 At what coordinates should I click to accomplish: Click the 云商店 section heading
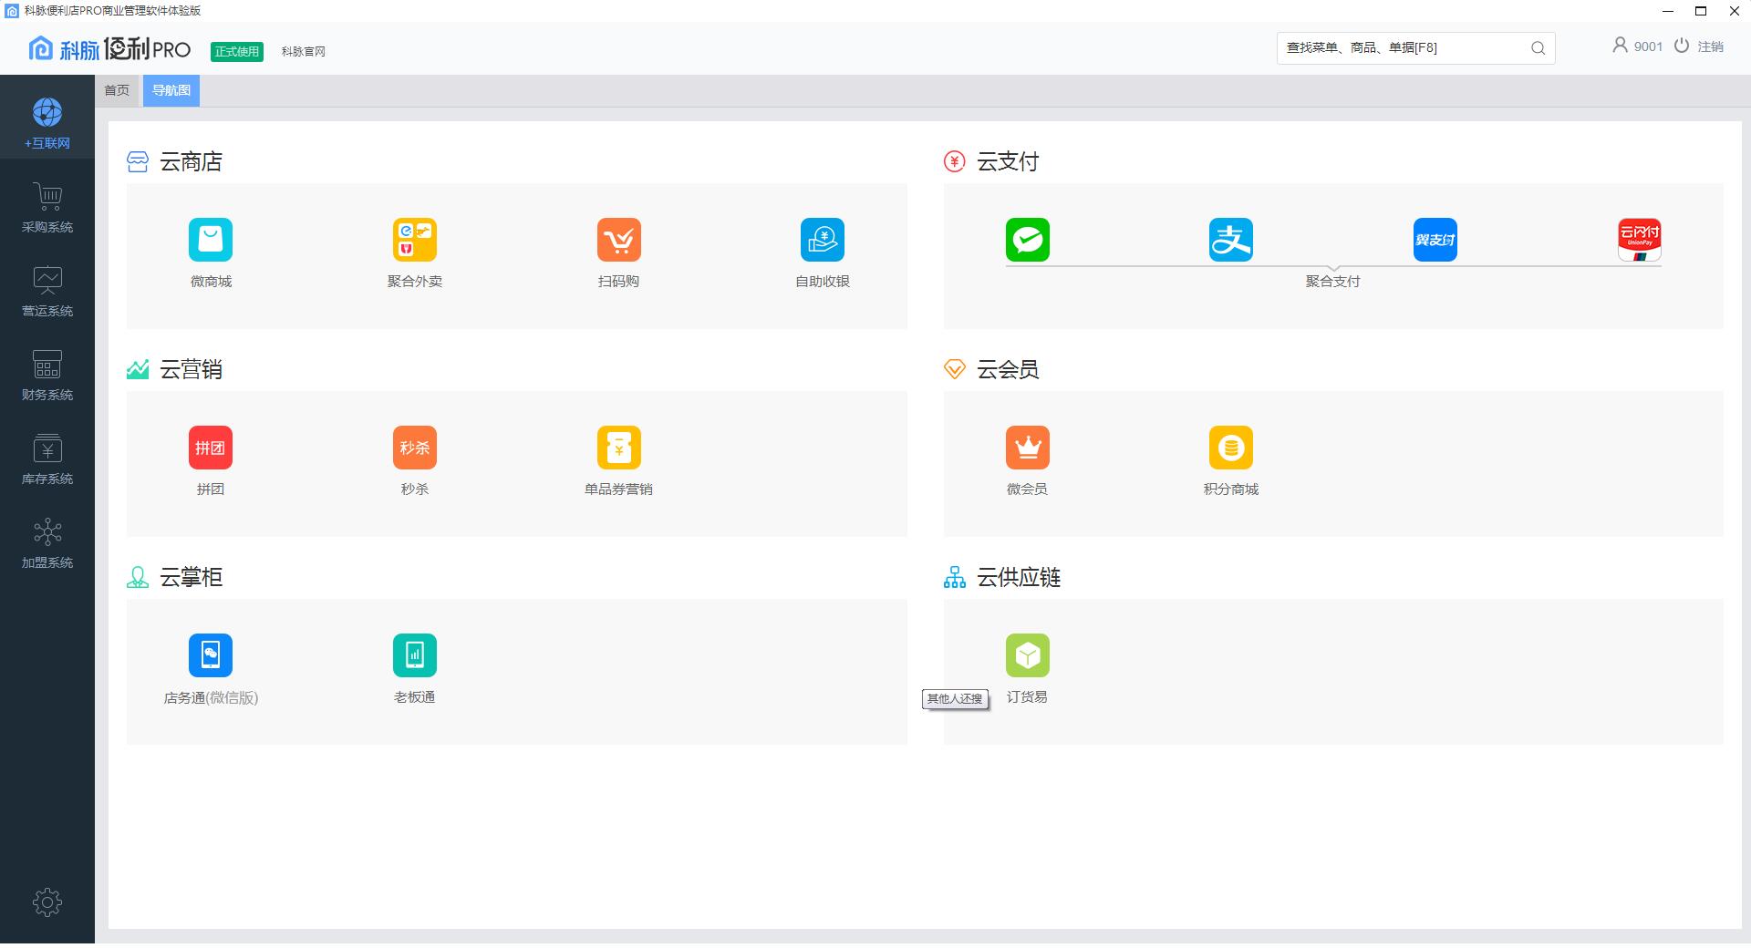pyautogui.click(x=192, y=162)
